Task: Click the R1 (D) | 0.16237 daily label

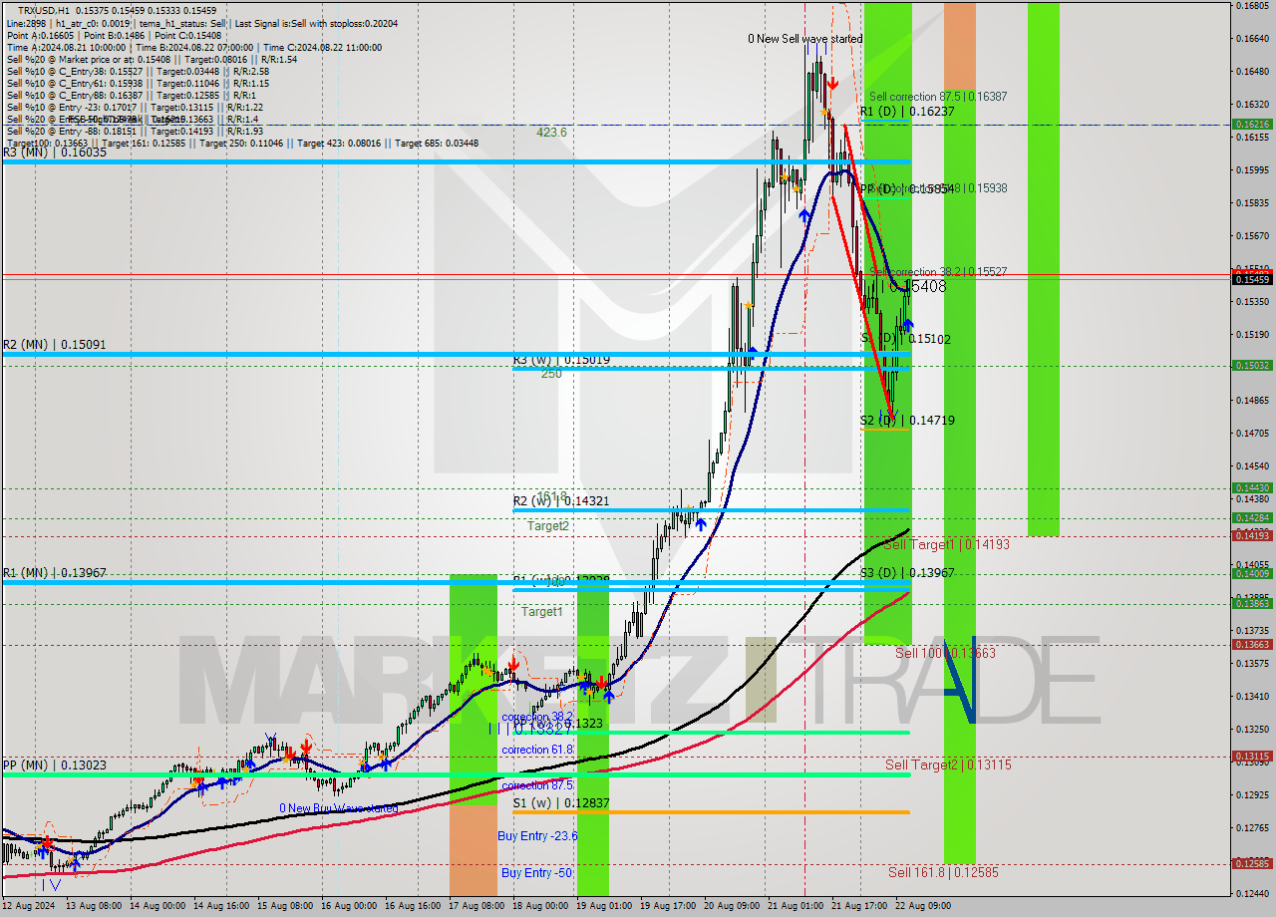Action: (x=907, y=112)
